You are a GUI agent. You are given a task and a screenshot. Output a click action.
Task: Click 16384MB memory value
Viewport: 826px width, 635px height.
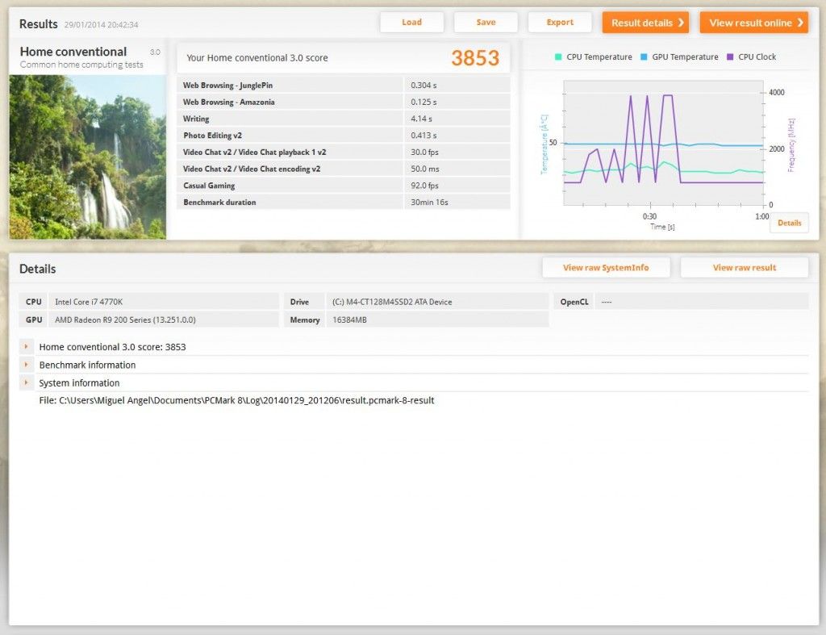point(349,320)
